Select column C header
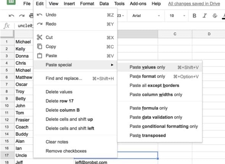The height and width of the screenshot is (164, 225). pyautogui.click(x=175, y=34)
